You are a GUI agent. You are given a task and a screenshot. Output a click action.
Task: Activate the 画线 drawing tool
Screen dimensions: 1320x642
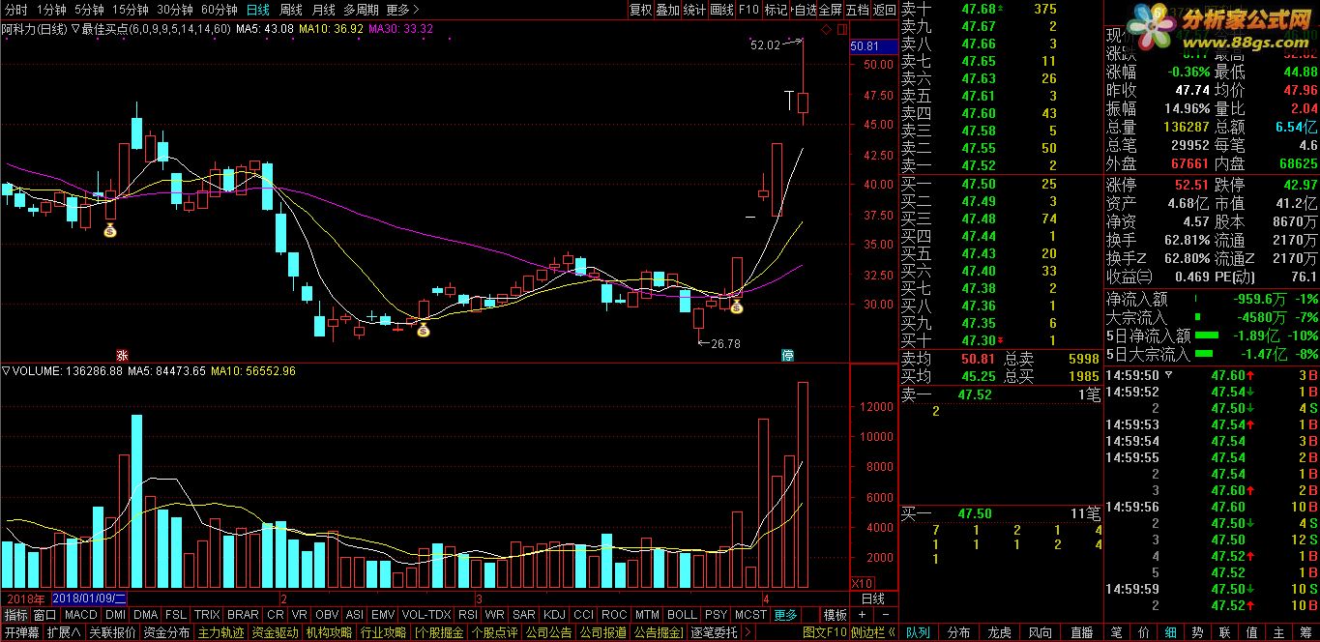[721, 10]
